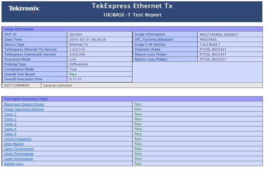Go to Jitter Master results
The width and height of the screenshot is (266, 170).
[14, 144]
